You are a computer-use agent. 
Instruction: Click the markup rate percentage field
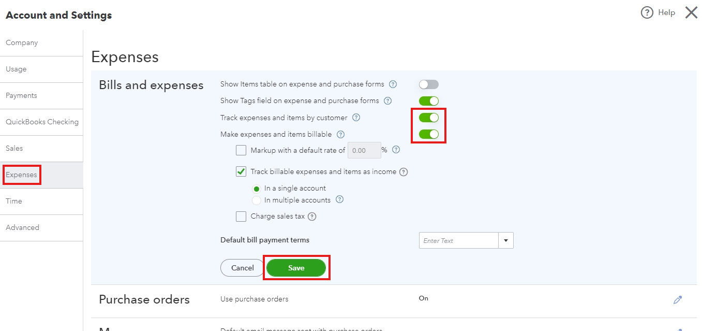(365, 150)
